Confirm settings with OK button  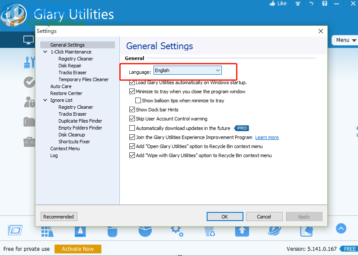(x=225, y=217)
